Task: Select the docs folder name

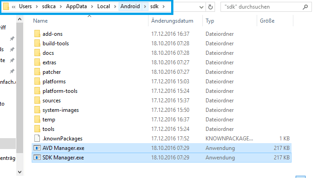Action: pos(48,53)
